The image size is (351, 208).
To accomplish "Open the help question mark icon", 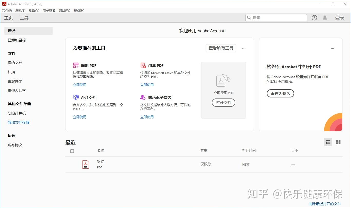I will click(314, 17).
